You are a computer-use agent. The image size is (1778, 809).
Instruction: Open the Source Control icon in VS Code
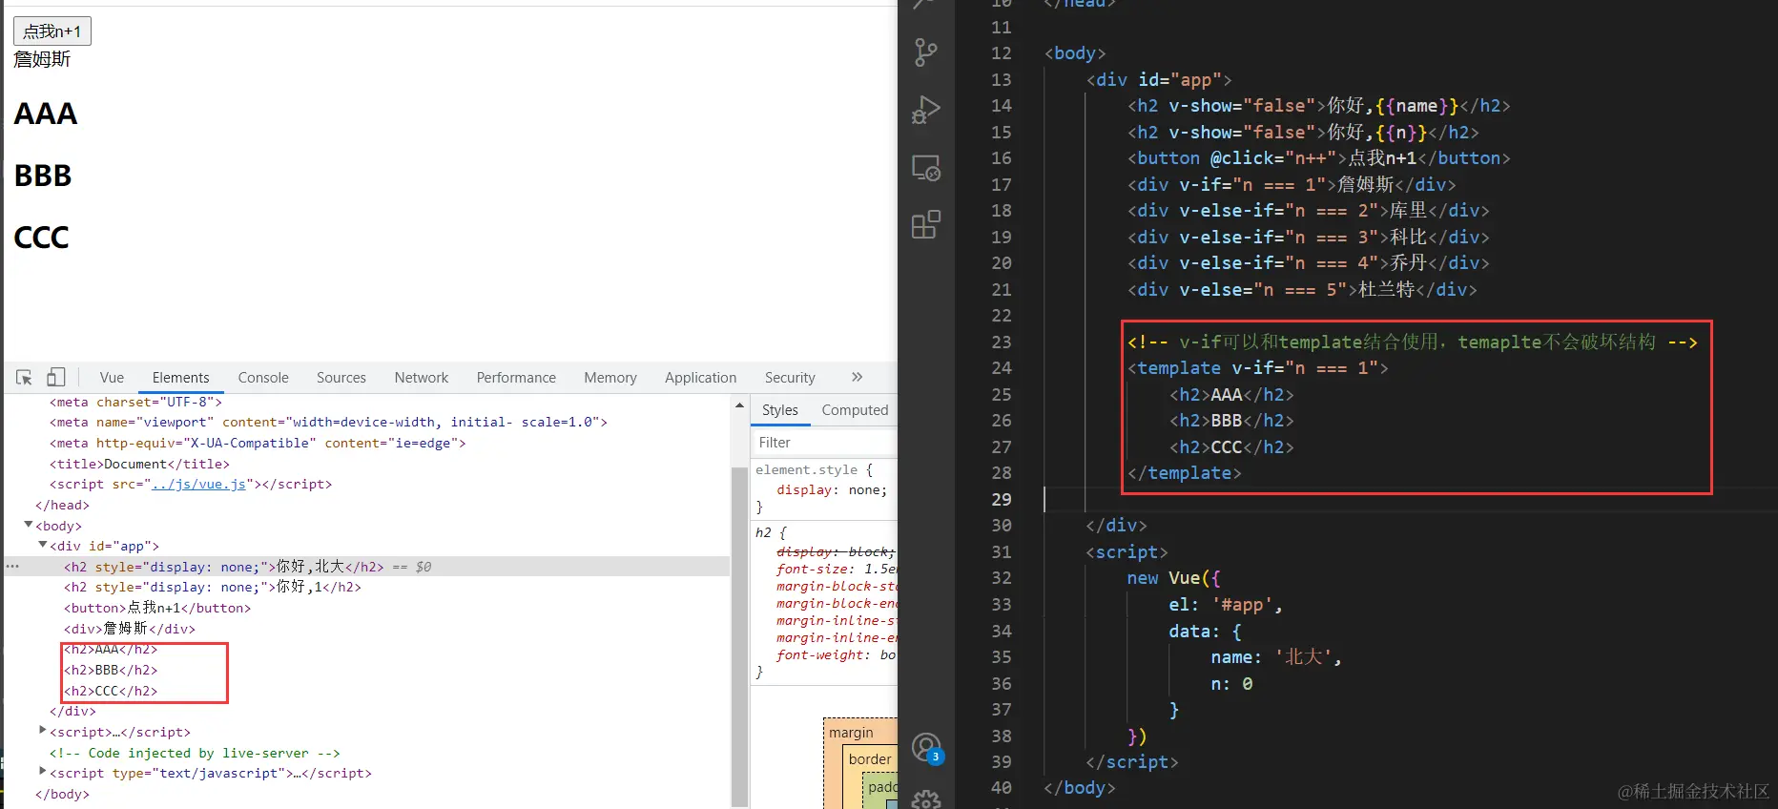point(925,52)
